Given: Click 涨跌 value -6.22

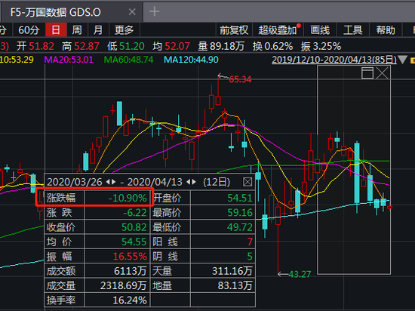Looking at the screenshot, I should click(x=135, y=213).
